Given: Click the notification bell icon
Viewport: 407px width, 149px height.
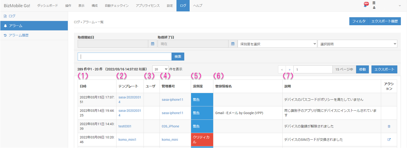Looking at the screenshot, I should (365, 5).
